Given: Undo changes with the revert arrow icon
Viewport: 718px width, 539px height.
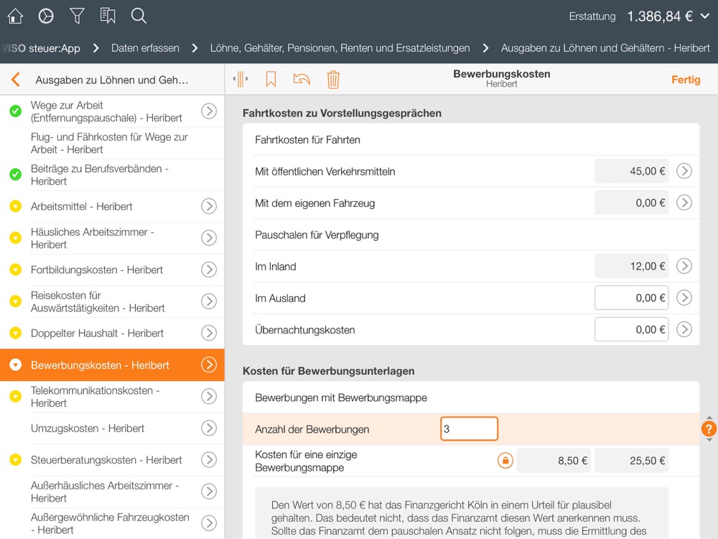Looking at the screenshot, I should pyautogui.click(x=302, y=79).
